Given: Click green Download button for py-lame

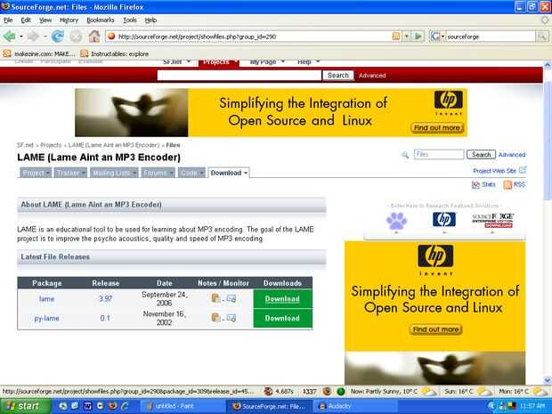Looking at the screenshot, I should point(282,318).
